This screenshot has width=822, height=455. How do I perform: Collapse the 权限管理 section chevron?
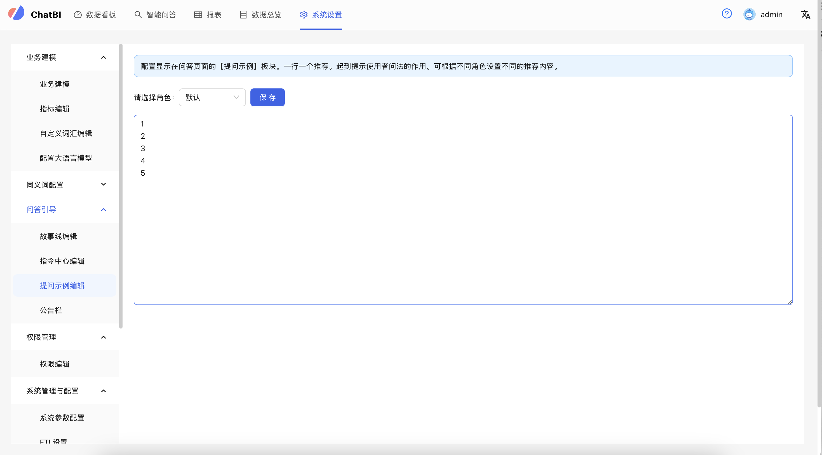(x=104, y=337)
